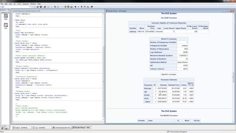This screenshot has height=133, width=236.
Task: Open the Window menu
Action: coord(33,4)
